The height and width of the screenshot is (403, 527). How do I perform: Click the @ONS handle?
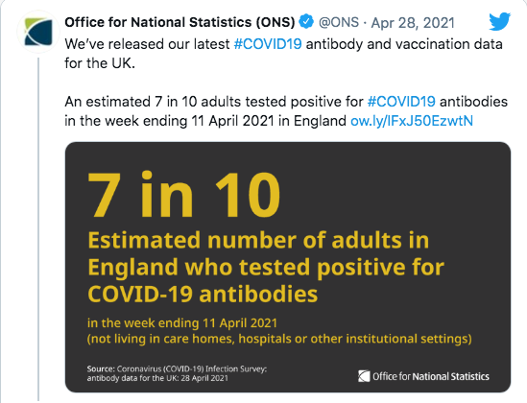339,22
